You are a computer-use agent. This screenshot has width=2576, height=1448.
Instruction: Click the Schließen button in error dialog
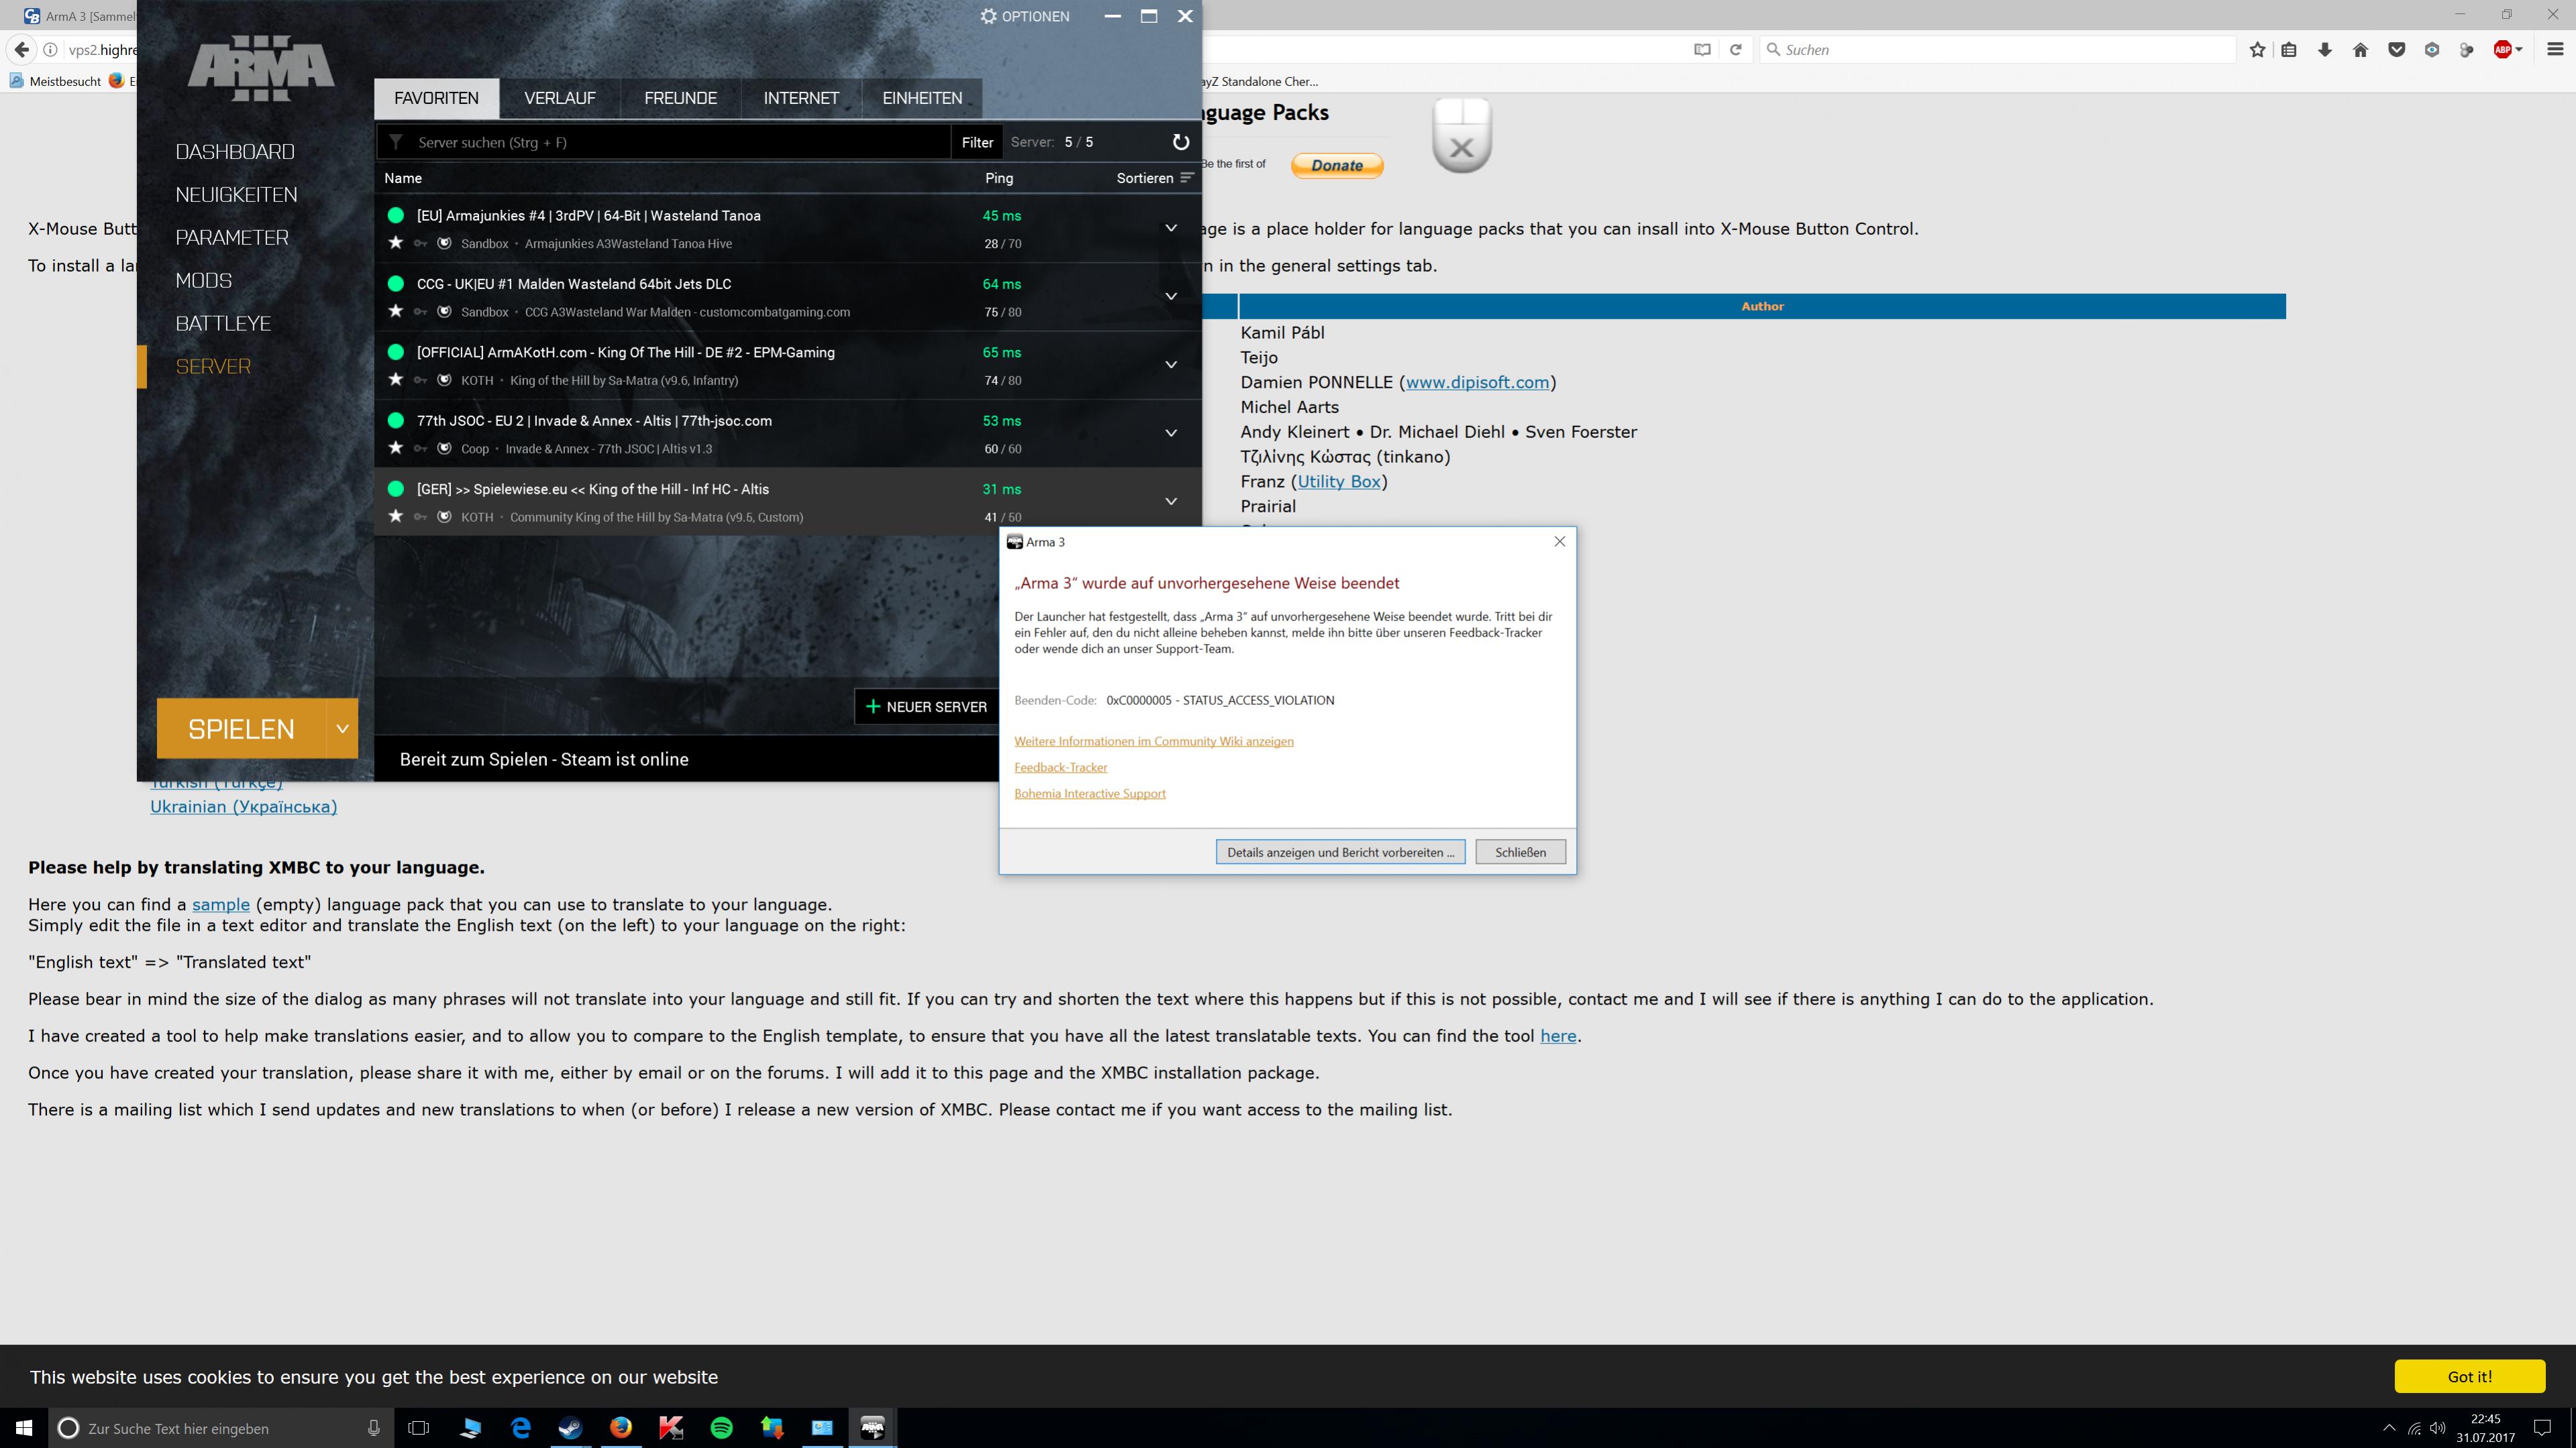click(1519, 852)
